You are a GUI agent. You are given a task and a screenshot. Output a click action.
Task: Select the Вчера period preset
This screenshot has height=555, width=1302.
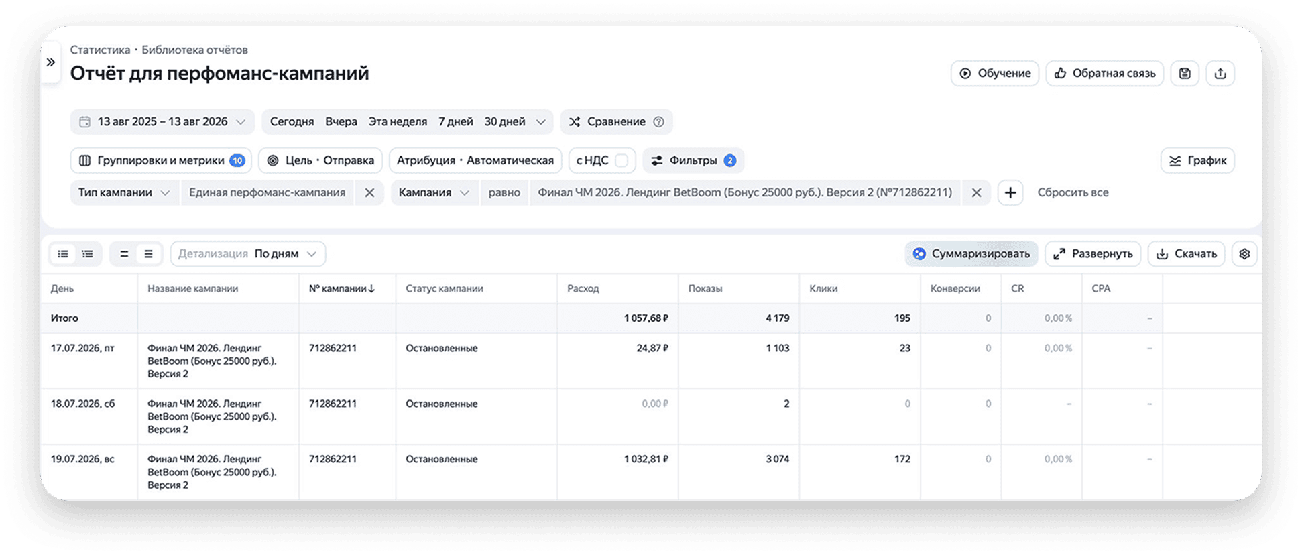341,122
